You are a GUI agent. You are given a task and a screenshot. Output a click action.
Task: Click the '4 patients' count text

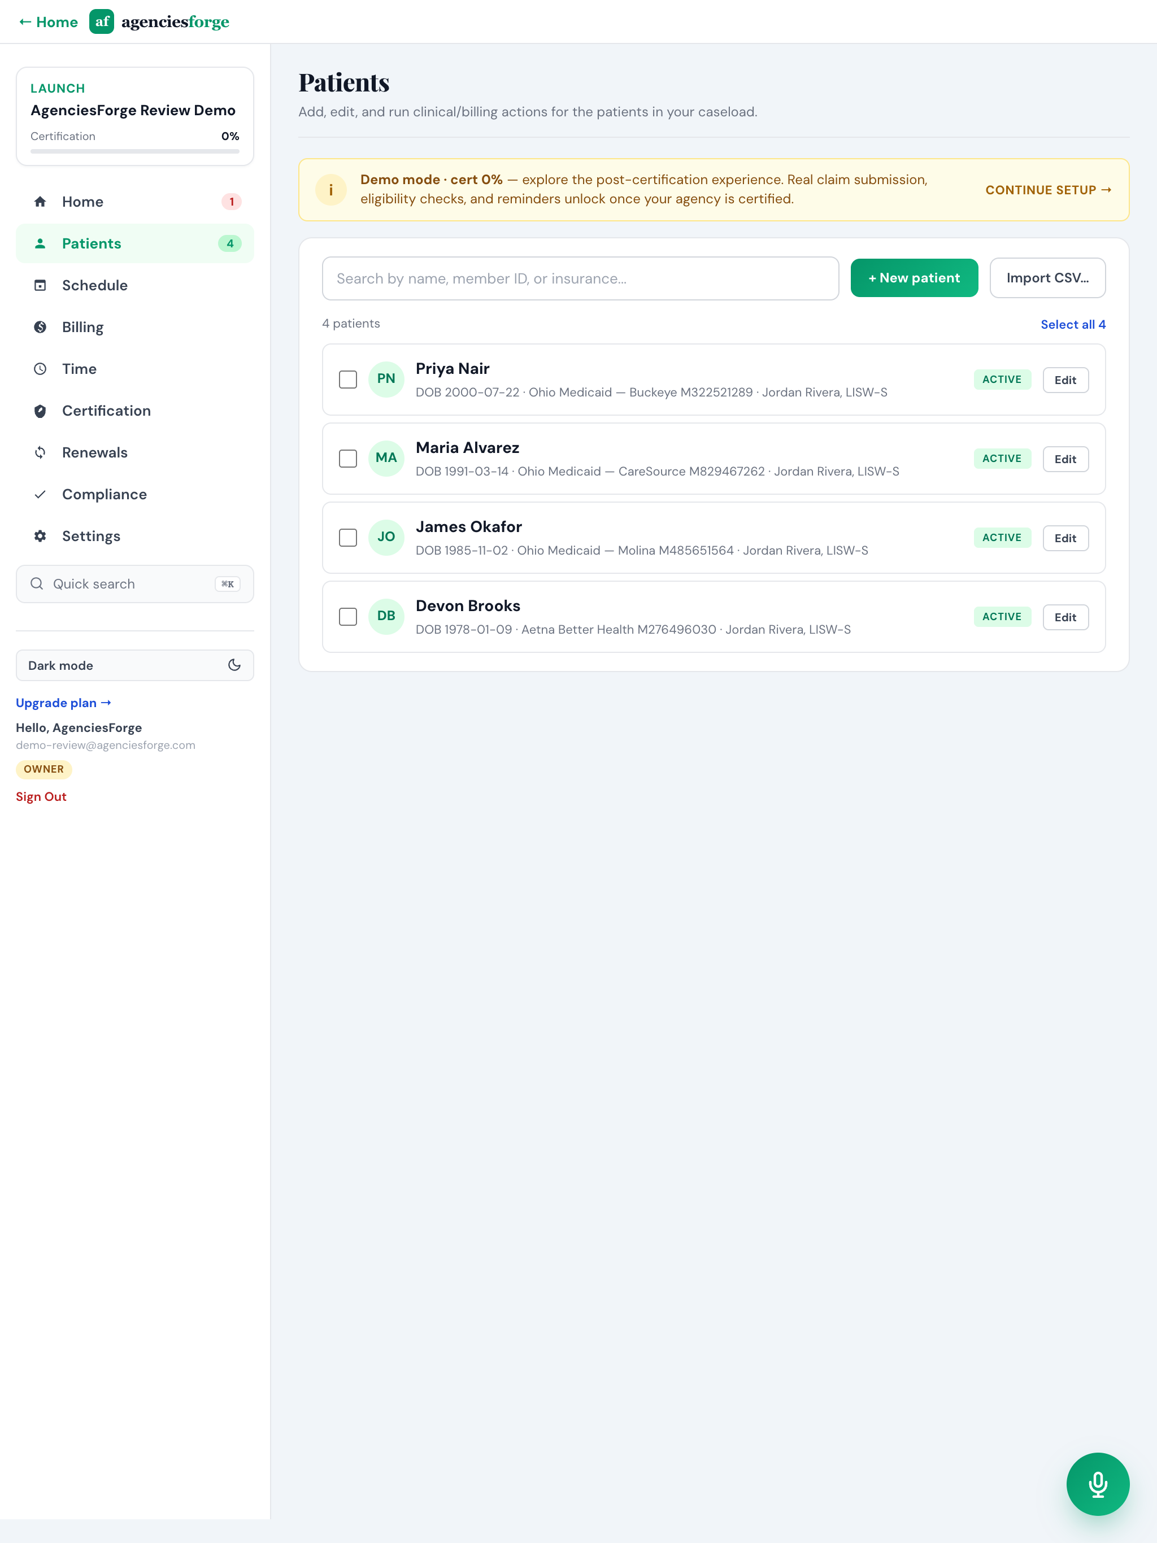[351, 324]
